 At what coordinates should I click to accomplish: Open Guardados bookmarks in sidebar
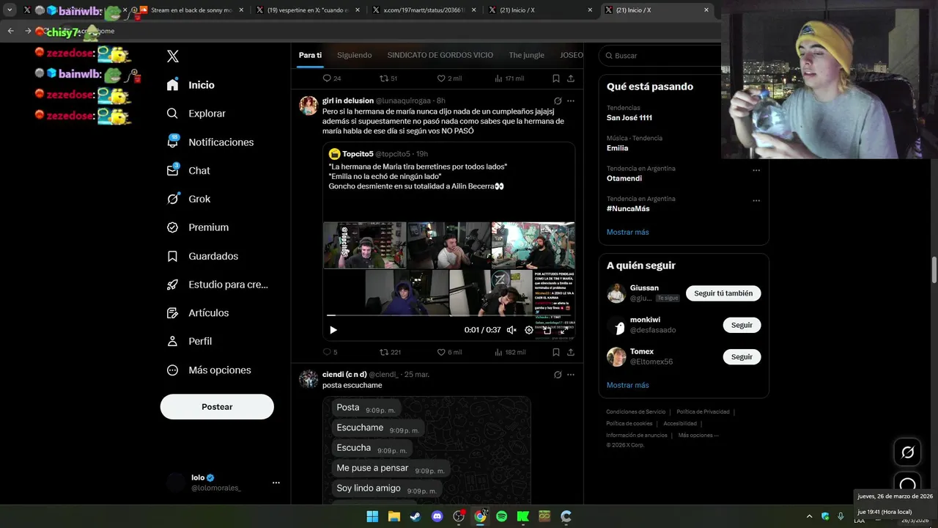coord(202,256)
